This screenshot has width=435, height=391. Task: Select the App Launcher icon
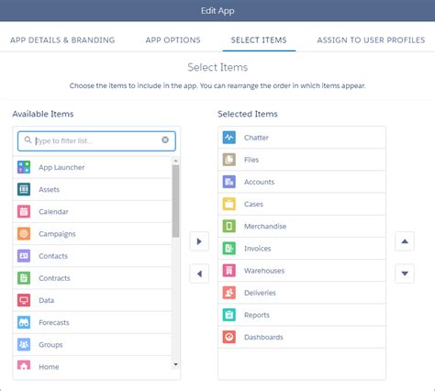(x=24, y=167)
